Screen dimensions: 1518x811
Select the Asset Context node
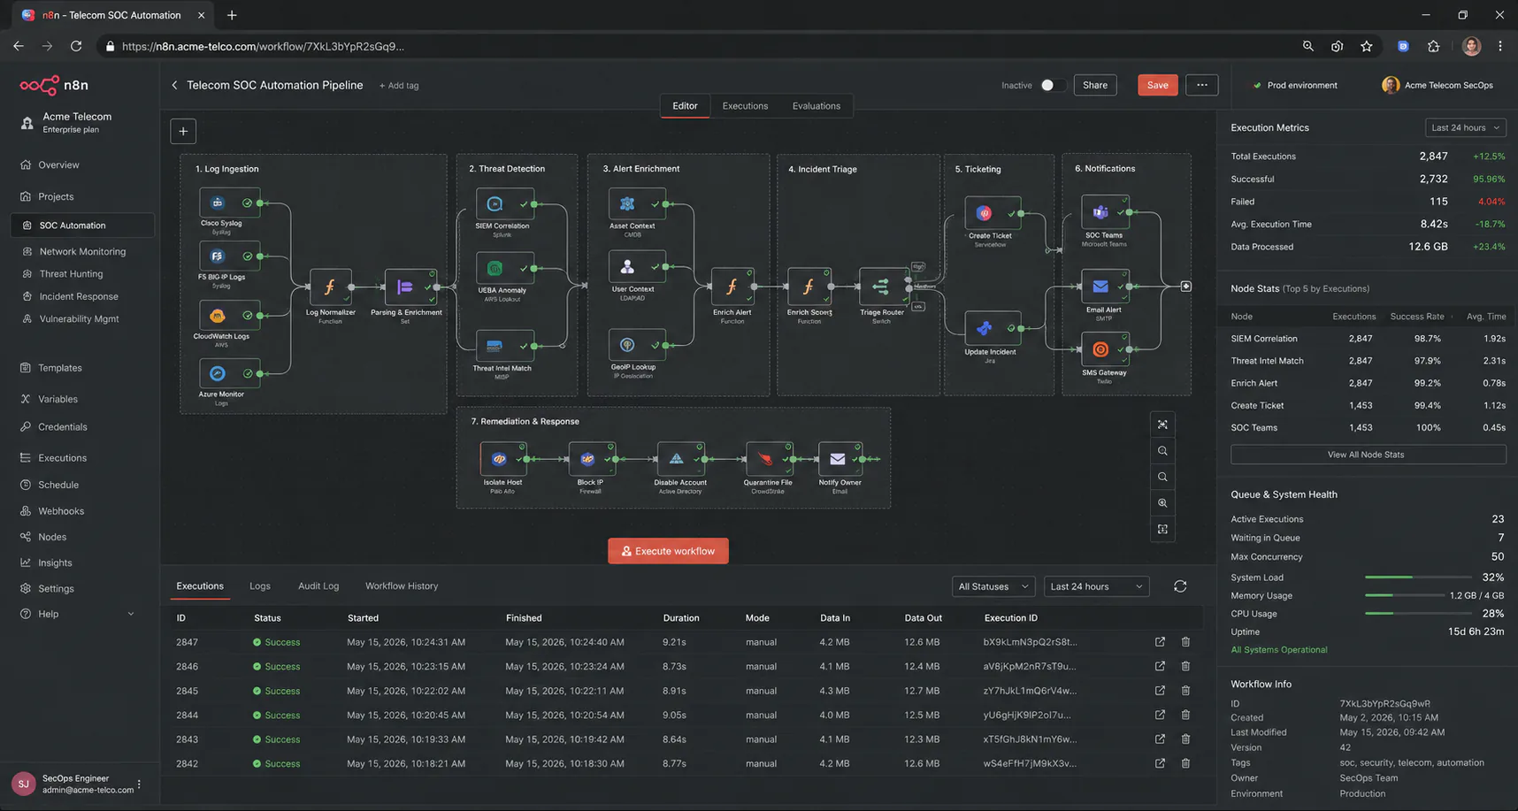[637, 204]
